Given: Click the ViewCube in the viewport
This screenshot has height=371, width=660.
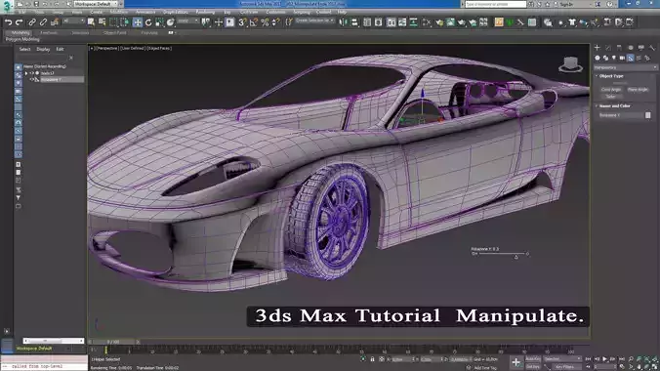Looking at the screenshot, I should pyautogui.click(x=571, y=64).
